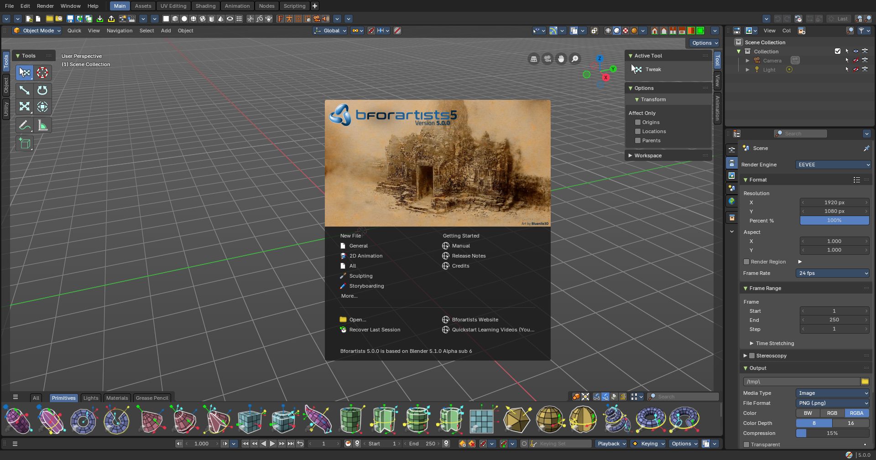Activate the Rotate tool icon
The image size is (876, 460).
[x=42, y=90]
